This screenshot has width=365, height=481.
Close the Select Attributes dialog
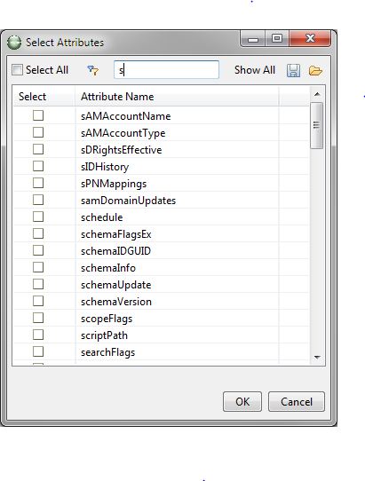tap(310, 38)
